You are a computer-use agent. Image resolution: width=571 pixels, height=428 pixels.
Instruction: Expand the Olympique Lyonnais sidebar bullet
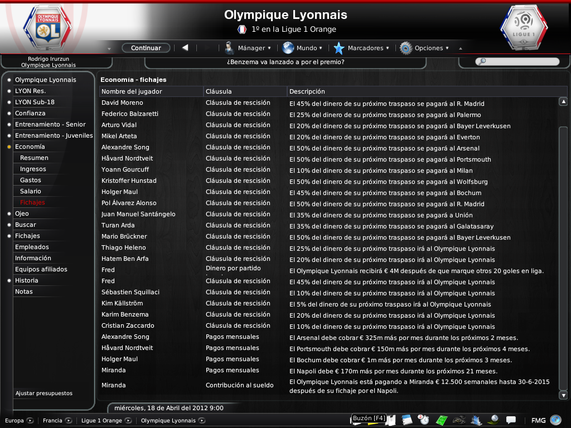[x=9, y=80]
